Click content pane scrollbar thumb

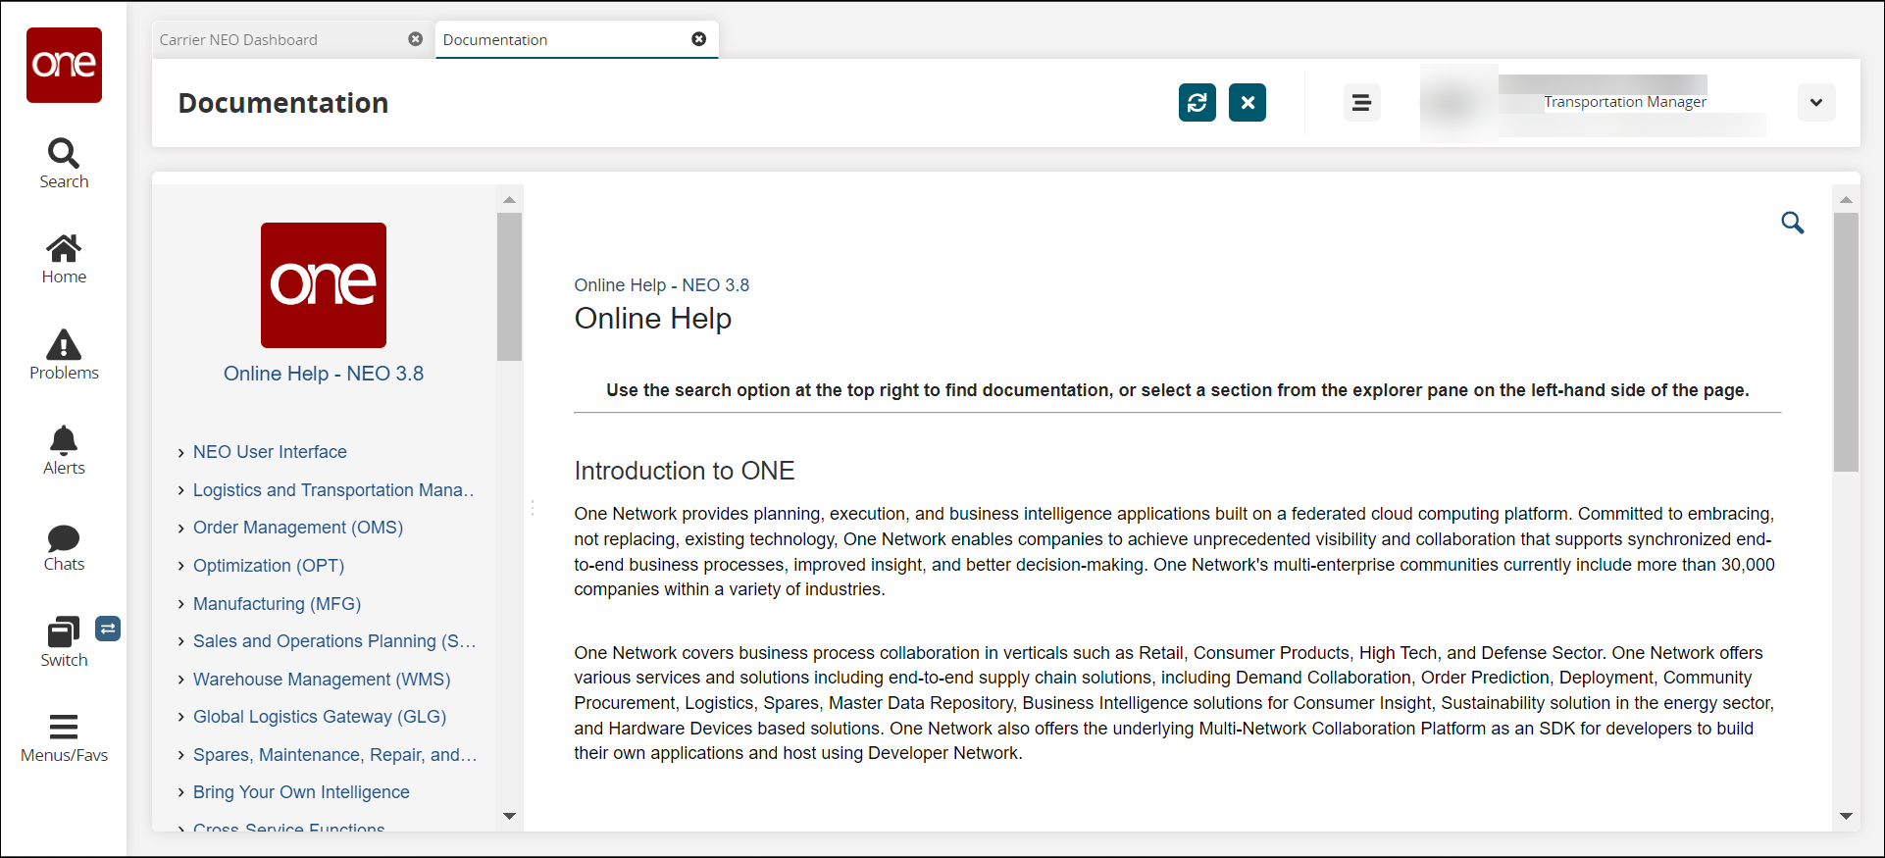1847,342
